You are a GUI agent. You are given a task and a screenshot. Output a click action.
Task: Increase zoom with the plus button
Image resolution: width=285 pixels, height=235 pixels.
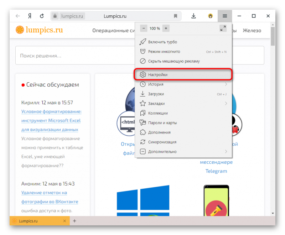click(x=166, y=28)
